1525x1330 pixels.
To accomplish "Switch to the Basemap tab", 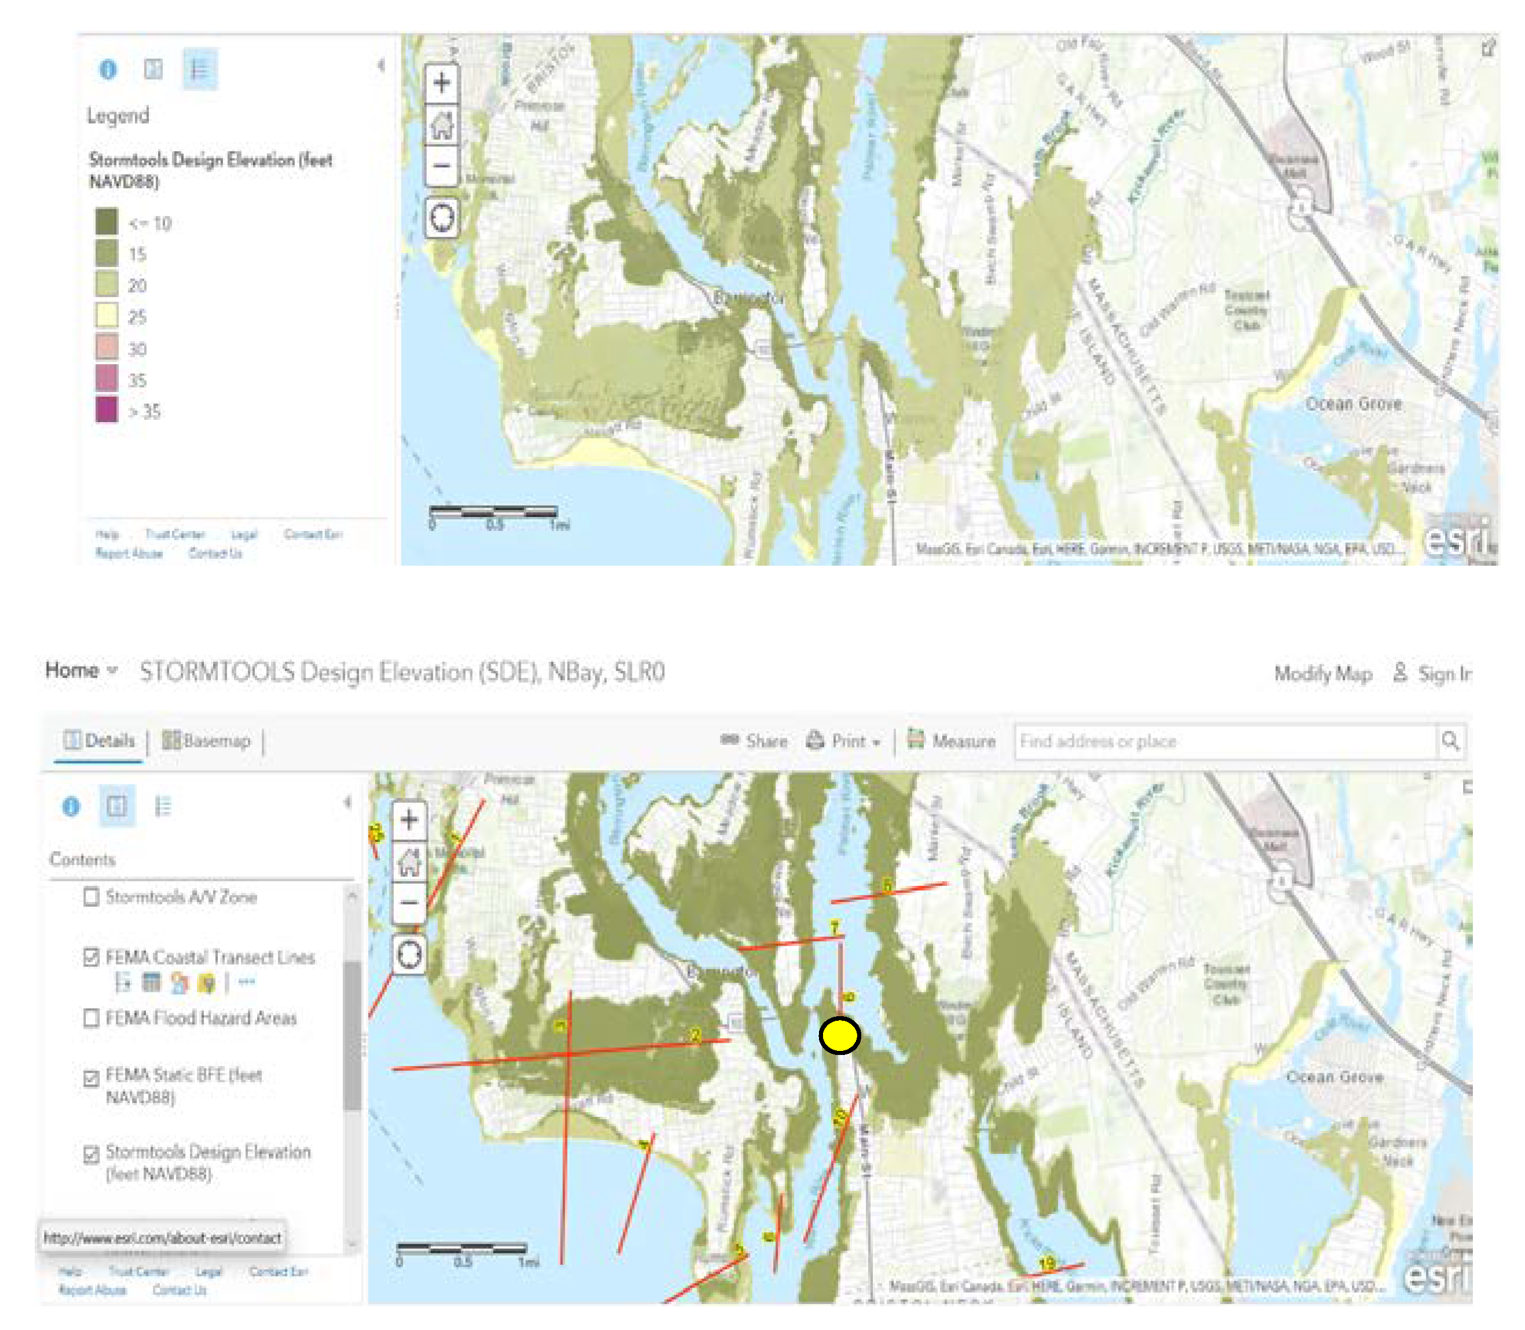I will click(206, 741).
